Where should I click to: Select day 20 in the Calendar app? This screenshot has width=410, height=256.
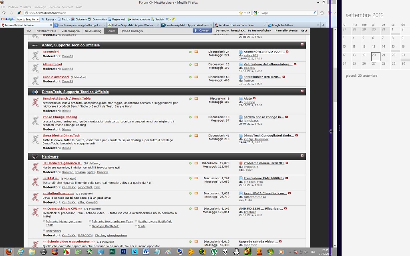pyautogui.click(x=376, y=57)
